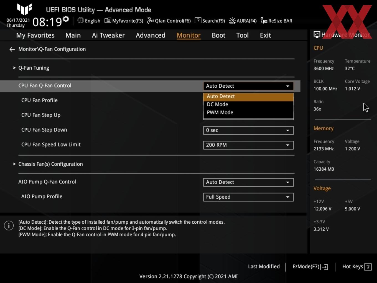Screen dimensions: 377x283
Task: Open the Exit tab
Action: click(x=265, y=35)
